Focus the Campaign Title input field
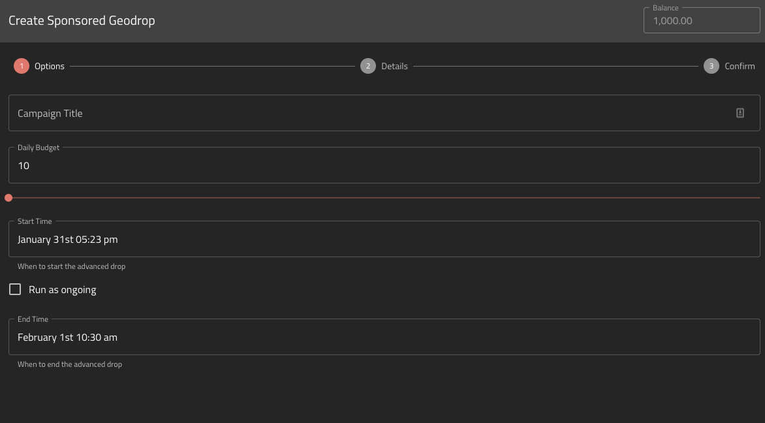 point(384,113)
